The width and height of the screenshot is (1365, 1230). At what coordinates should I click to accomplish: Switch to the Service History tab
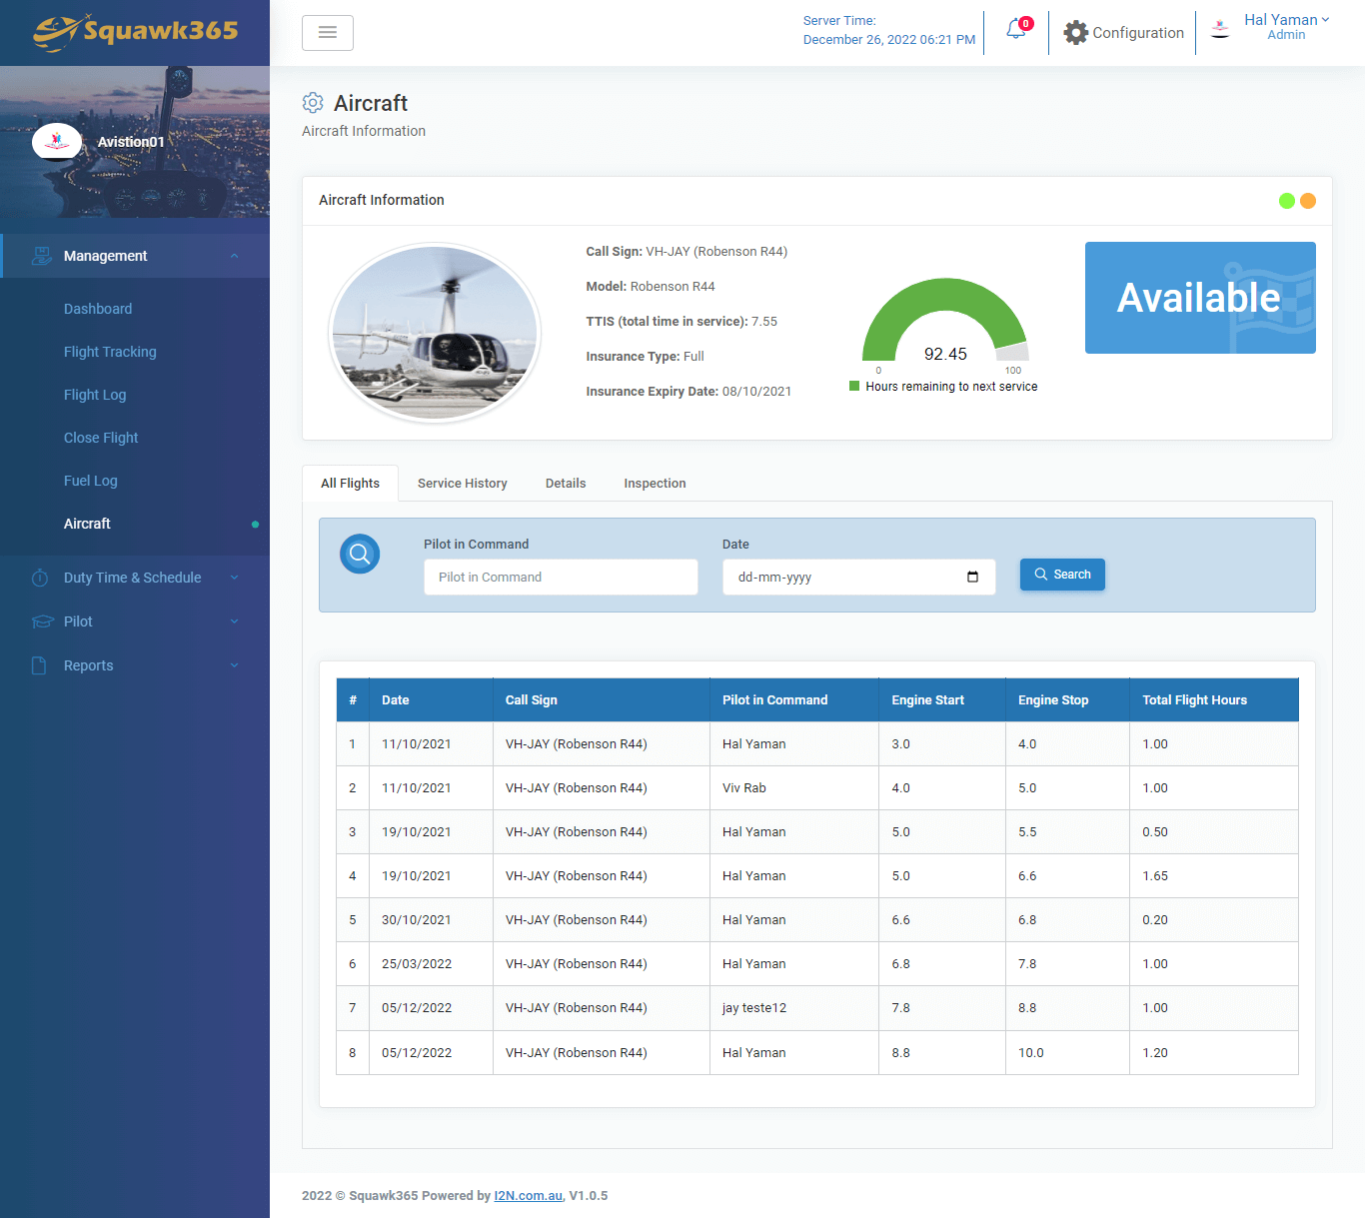tap(462, 484)
